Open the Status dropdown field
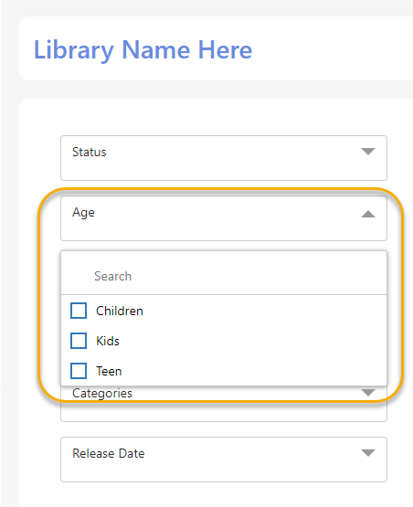The height and width of the screenshot is (507, 413). (x=224, y=158)
